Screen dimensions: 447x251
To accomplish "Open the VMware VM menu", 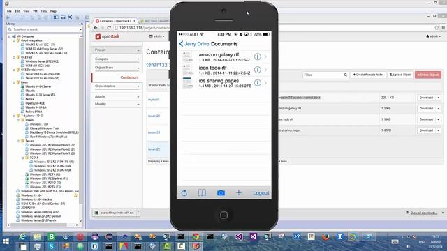I will coord(35,11).
